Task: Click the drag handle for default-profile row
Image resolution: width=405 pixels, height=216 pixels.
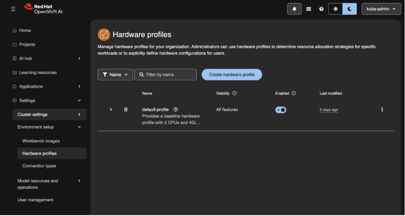Action: (x=126, y=110)
